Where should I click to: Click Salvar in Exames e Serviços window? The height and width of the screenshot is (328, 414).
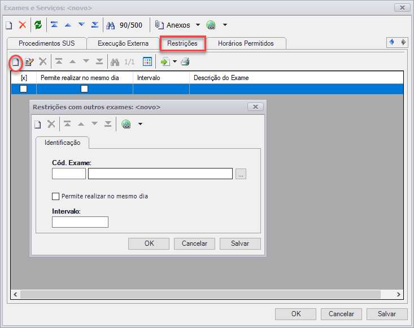tap(387, 314)
